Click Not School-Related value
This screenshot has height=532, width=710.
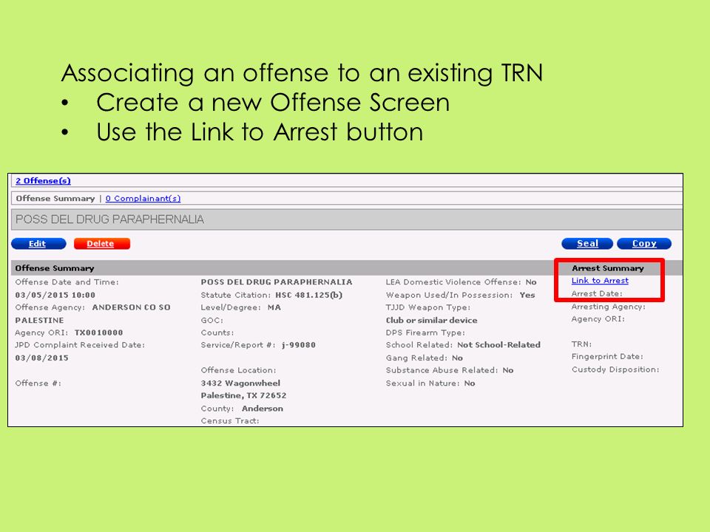(x=499, y=345)
